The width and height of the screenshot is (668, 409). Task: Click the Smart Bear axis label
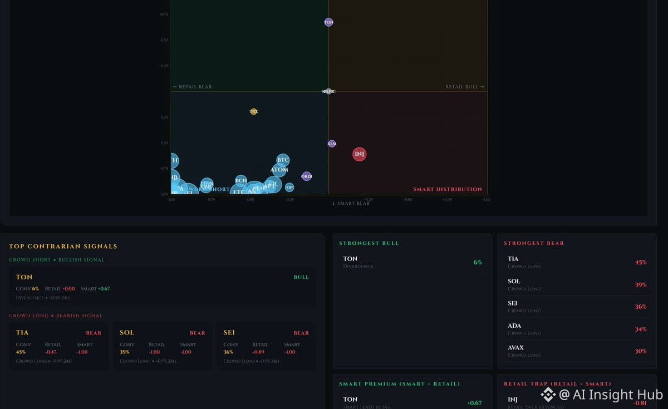(x=351, y=204)
